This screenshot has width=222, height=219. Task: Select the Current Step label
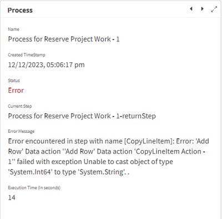tap(20, 106)
